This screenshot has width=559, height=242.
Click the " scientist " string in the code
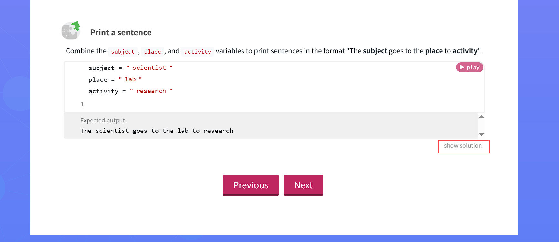click(x=149, y=68)
